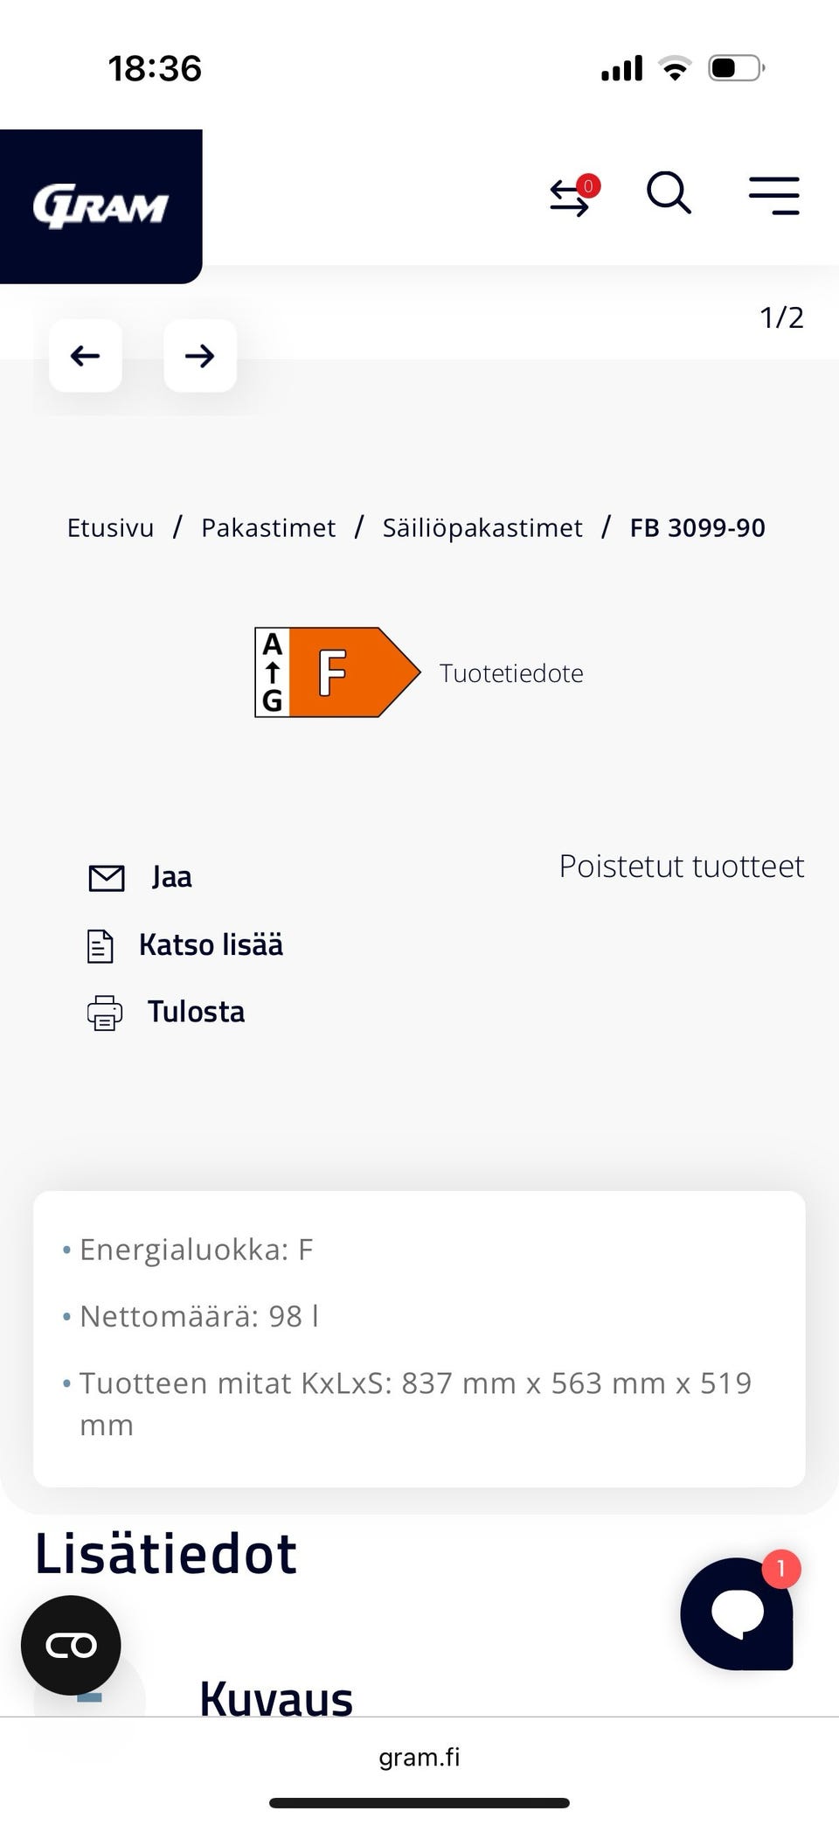Viewport: 839px width, 1825px height.
Task: Click the accessibility widget icon
Action: [71, 1644]
